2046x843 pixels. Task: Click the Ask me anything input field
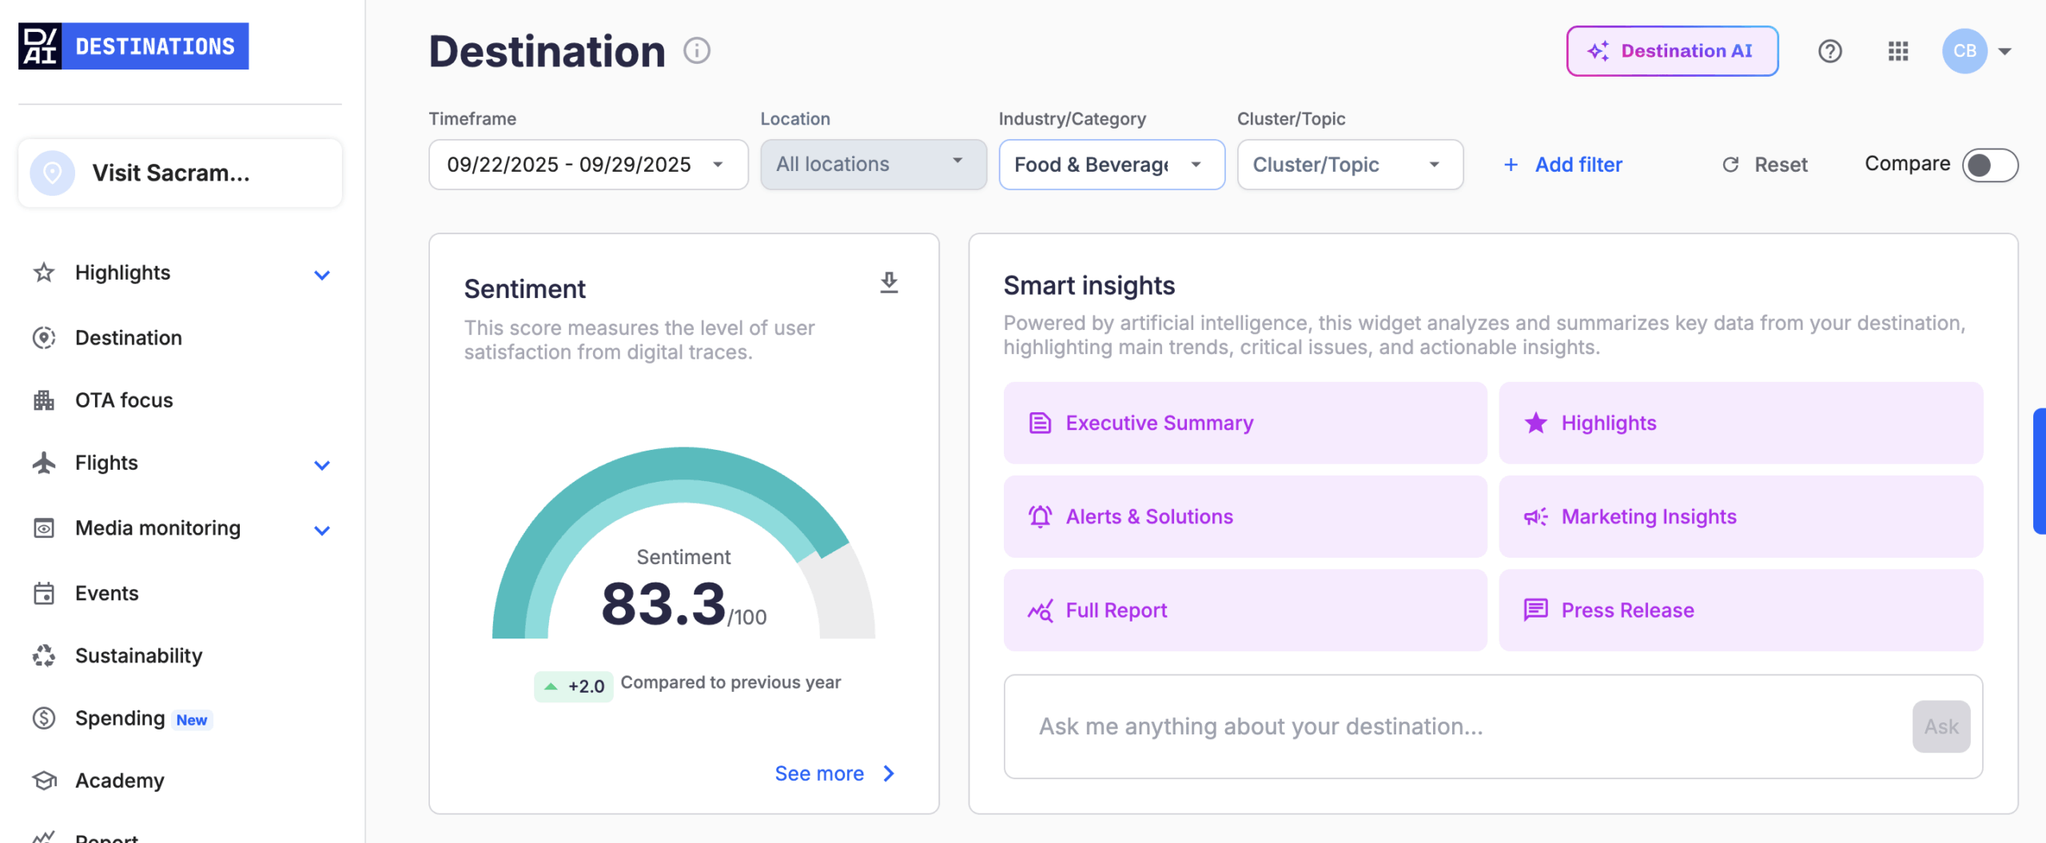(1455, 726)
